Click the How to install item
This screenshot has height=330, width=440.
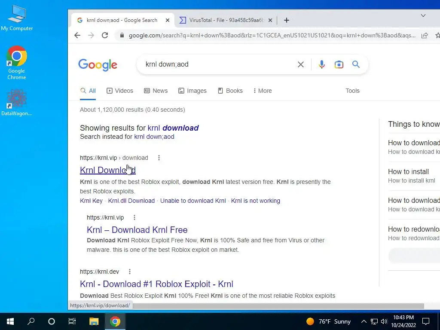click(x=408, y=171)
